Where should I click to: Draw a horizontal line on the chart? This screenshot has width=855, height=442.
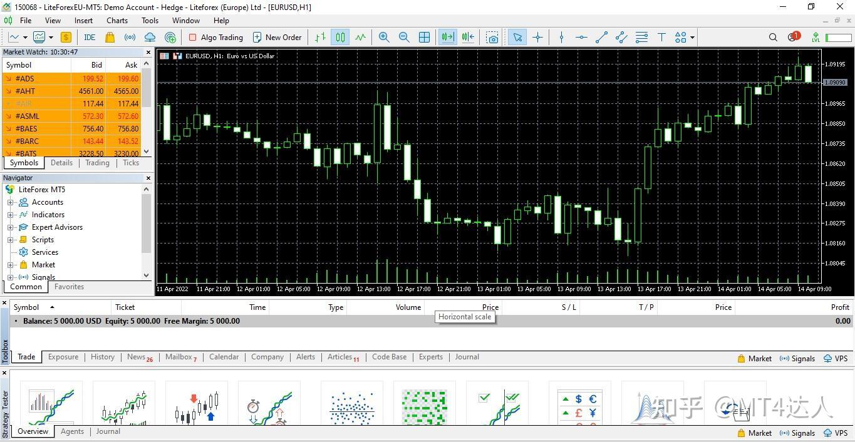pyautogui.click(x=581, y=38)
